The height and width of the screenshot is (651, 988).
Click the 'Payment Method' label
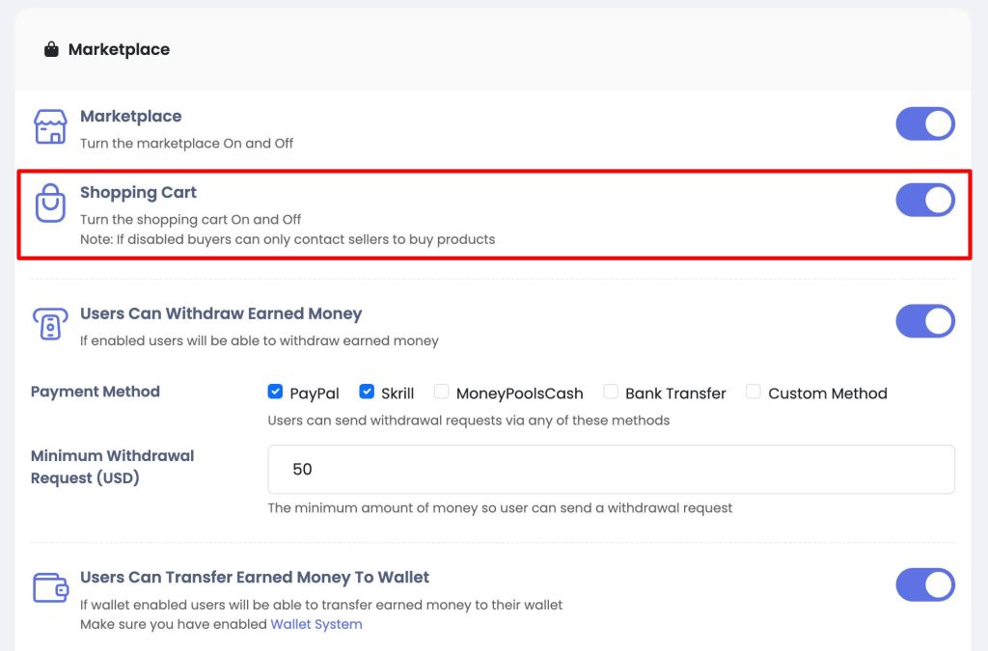point(96,392)
